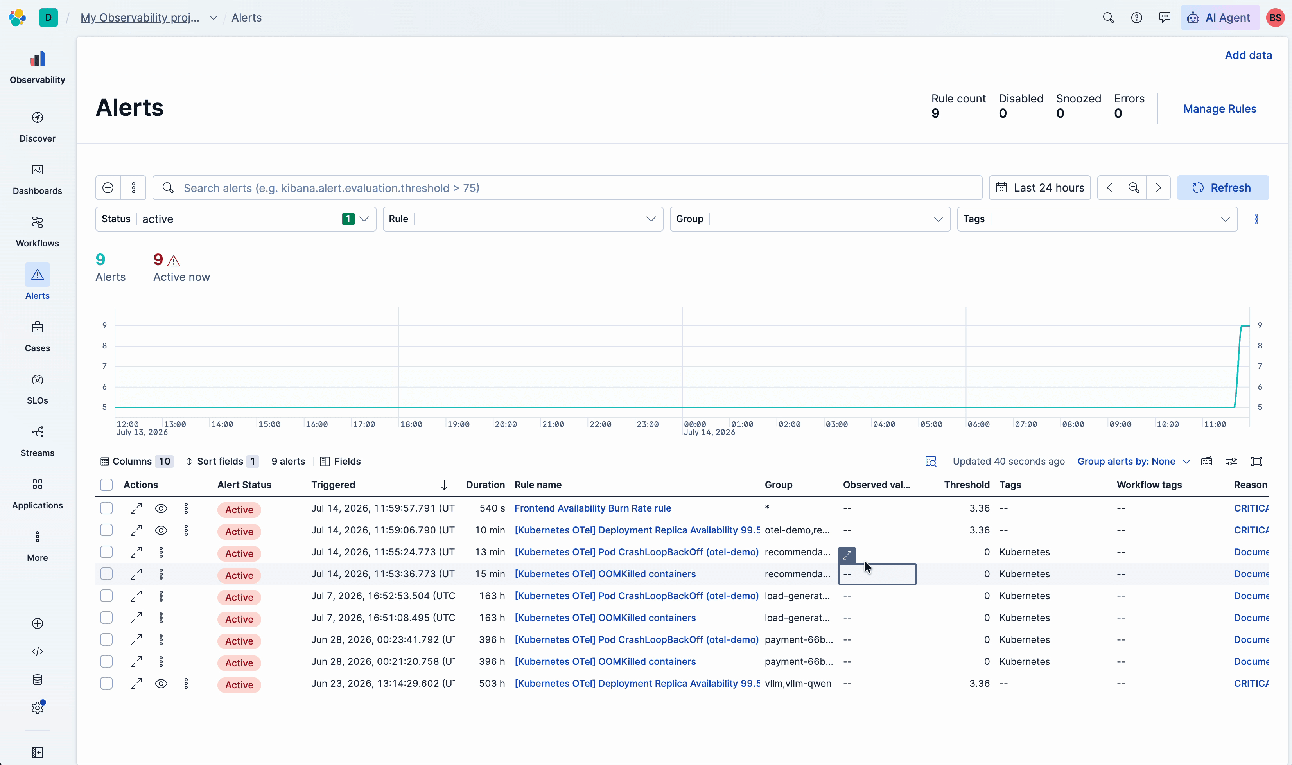Open filter controls options menu

point(1256,219)
